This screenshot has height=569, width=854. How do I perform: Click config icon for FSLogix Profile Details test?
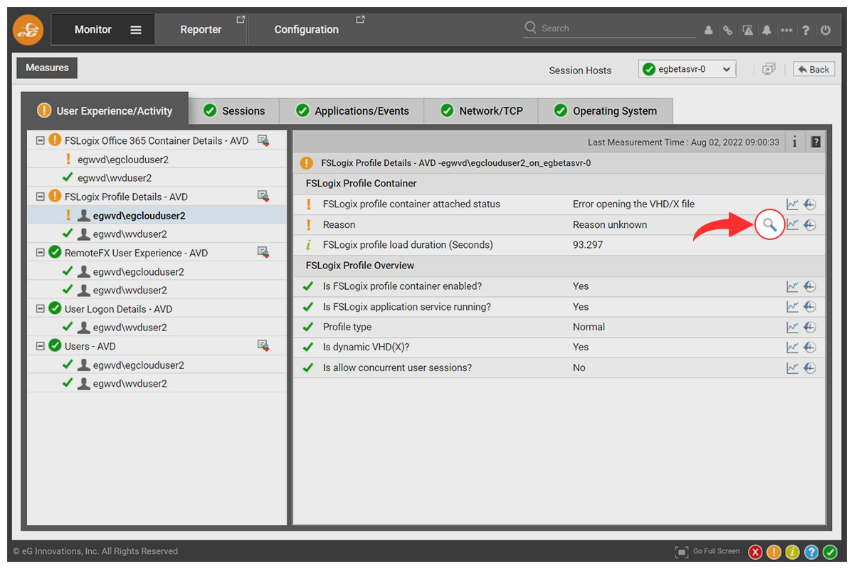coord(263,197)
